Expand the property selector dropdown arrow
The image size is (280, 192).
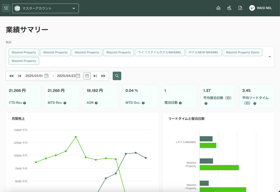[x=269, y=57]
